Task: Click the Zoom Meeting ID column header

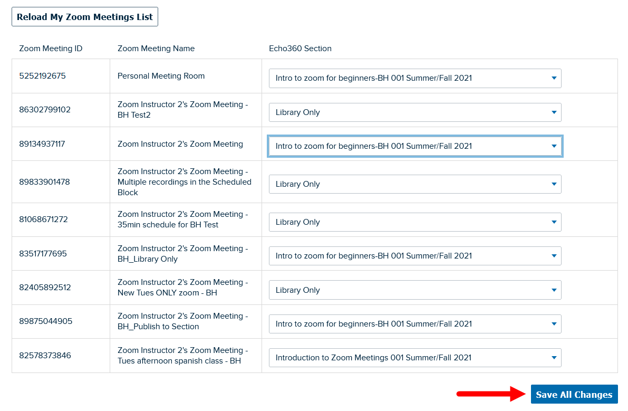Action: pyautogui.click(x=50, y=48)
